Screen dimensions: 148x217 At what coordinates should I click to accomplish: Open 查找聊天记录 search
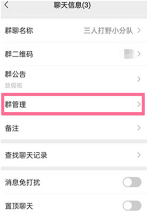click(x=74, y=155)
